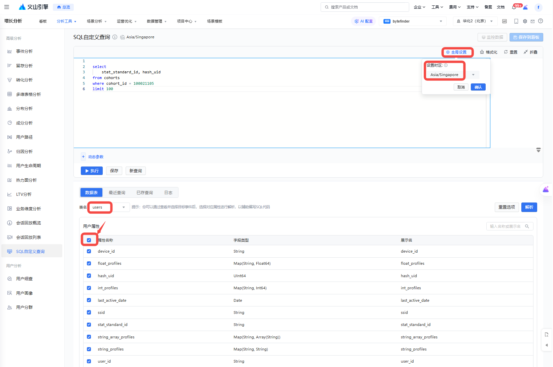Click the user avatar icon

coord(538,7)
